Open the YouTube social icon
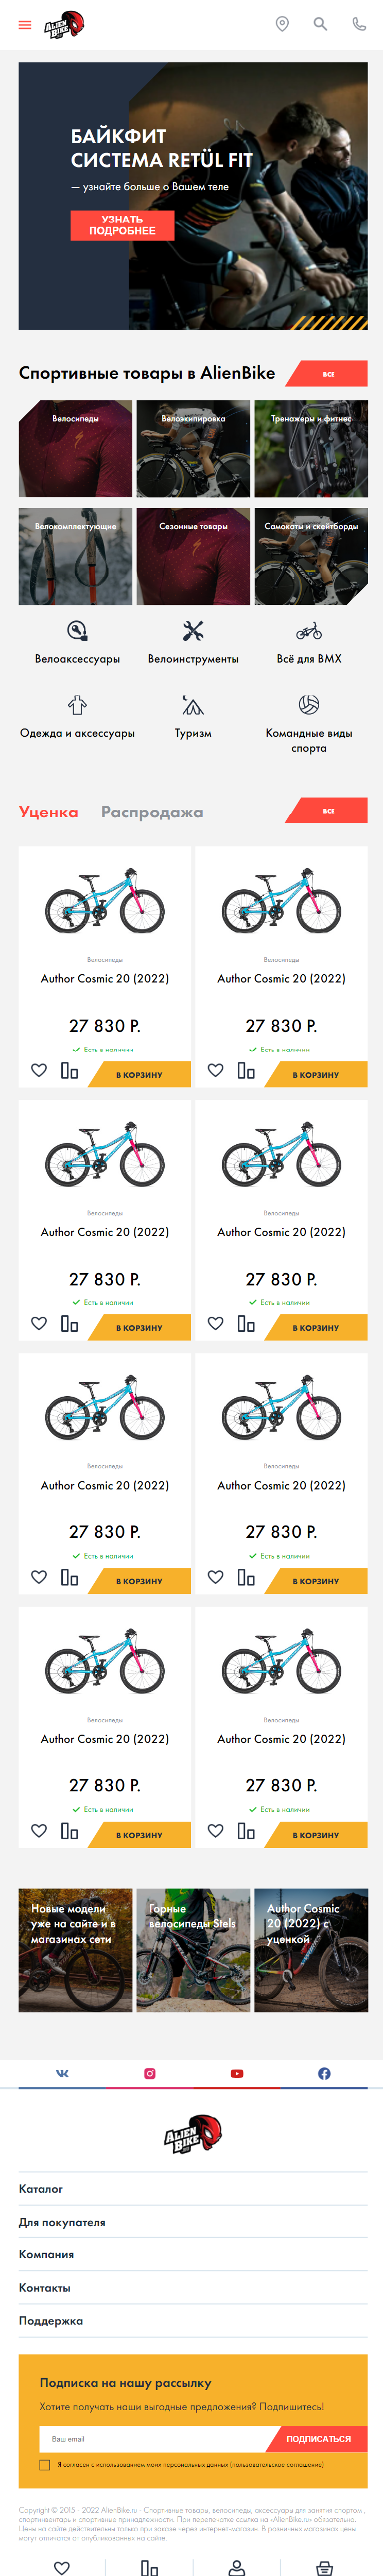Viewport: 383px width, 2576px height. (x=237, y=2073)
